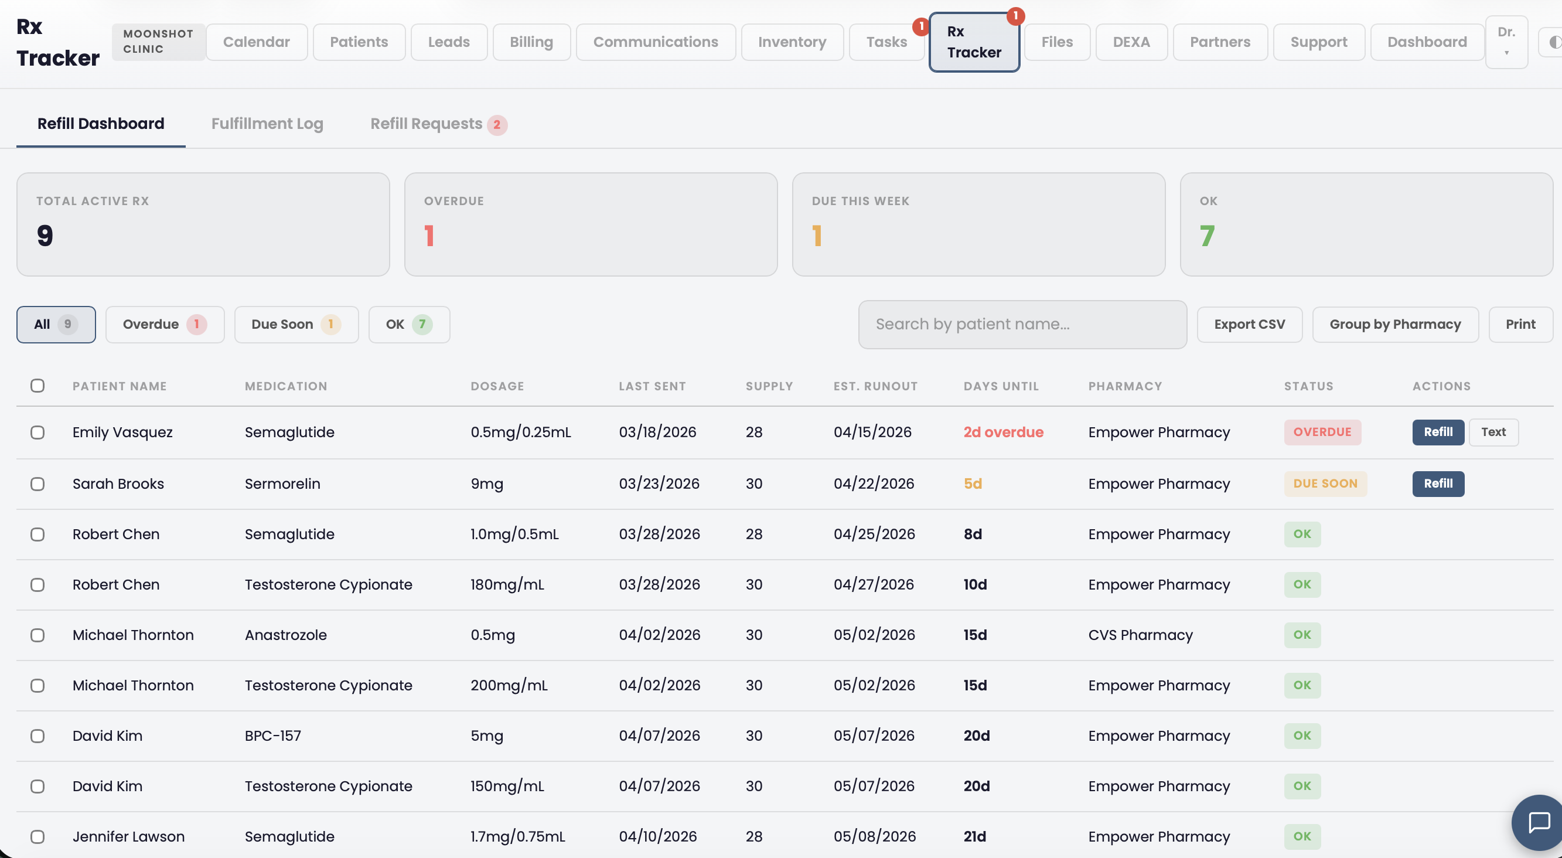The height and width of the screenshot is (858, 1562).
Task: Check the select-all header checkbox
Action: click(x=38, y=386)
